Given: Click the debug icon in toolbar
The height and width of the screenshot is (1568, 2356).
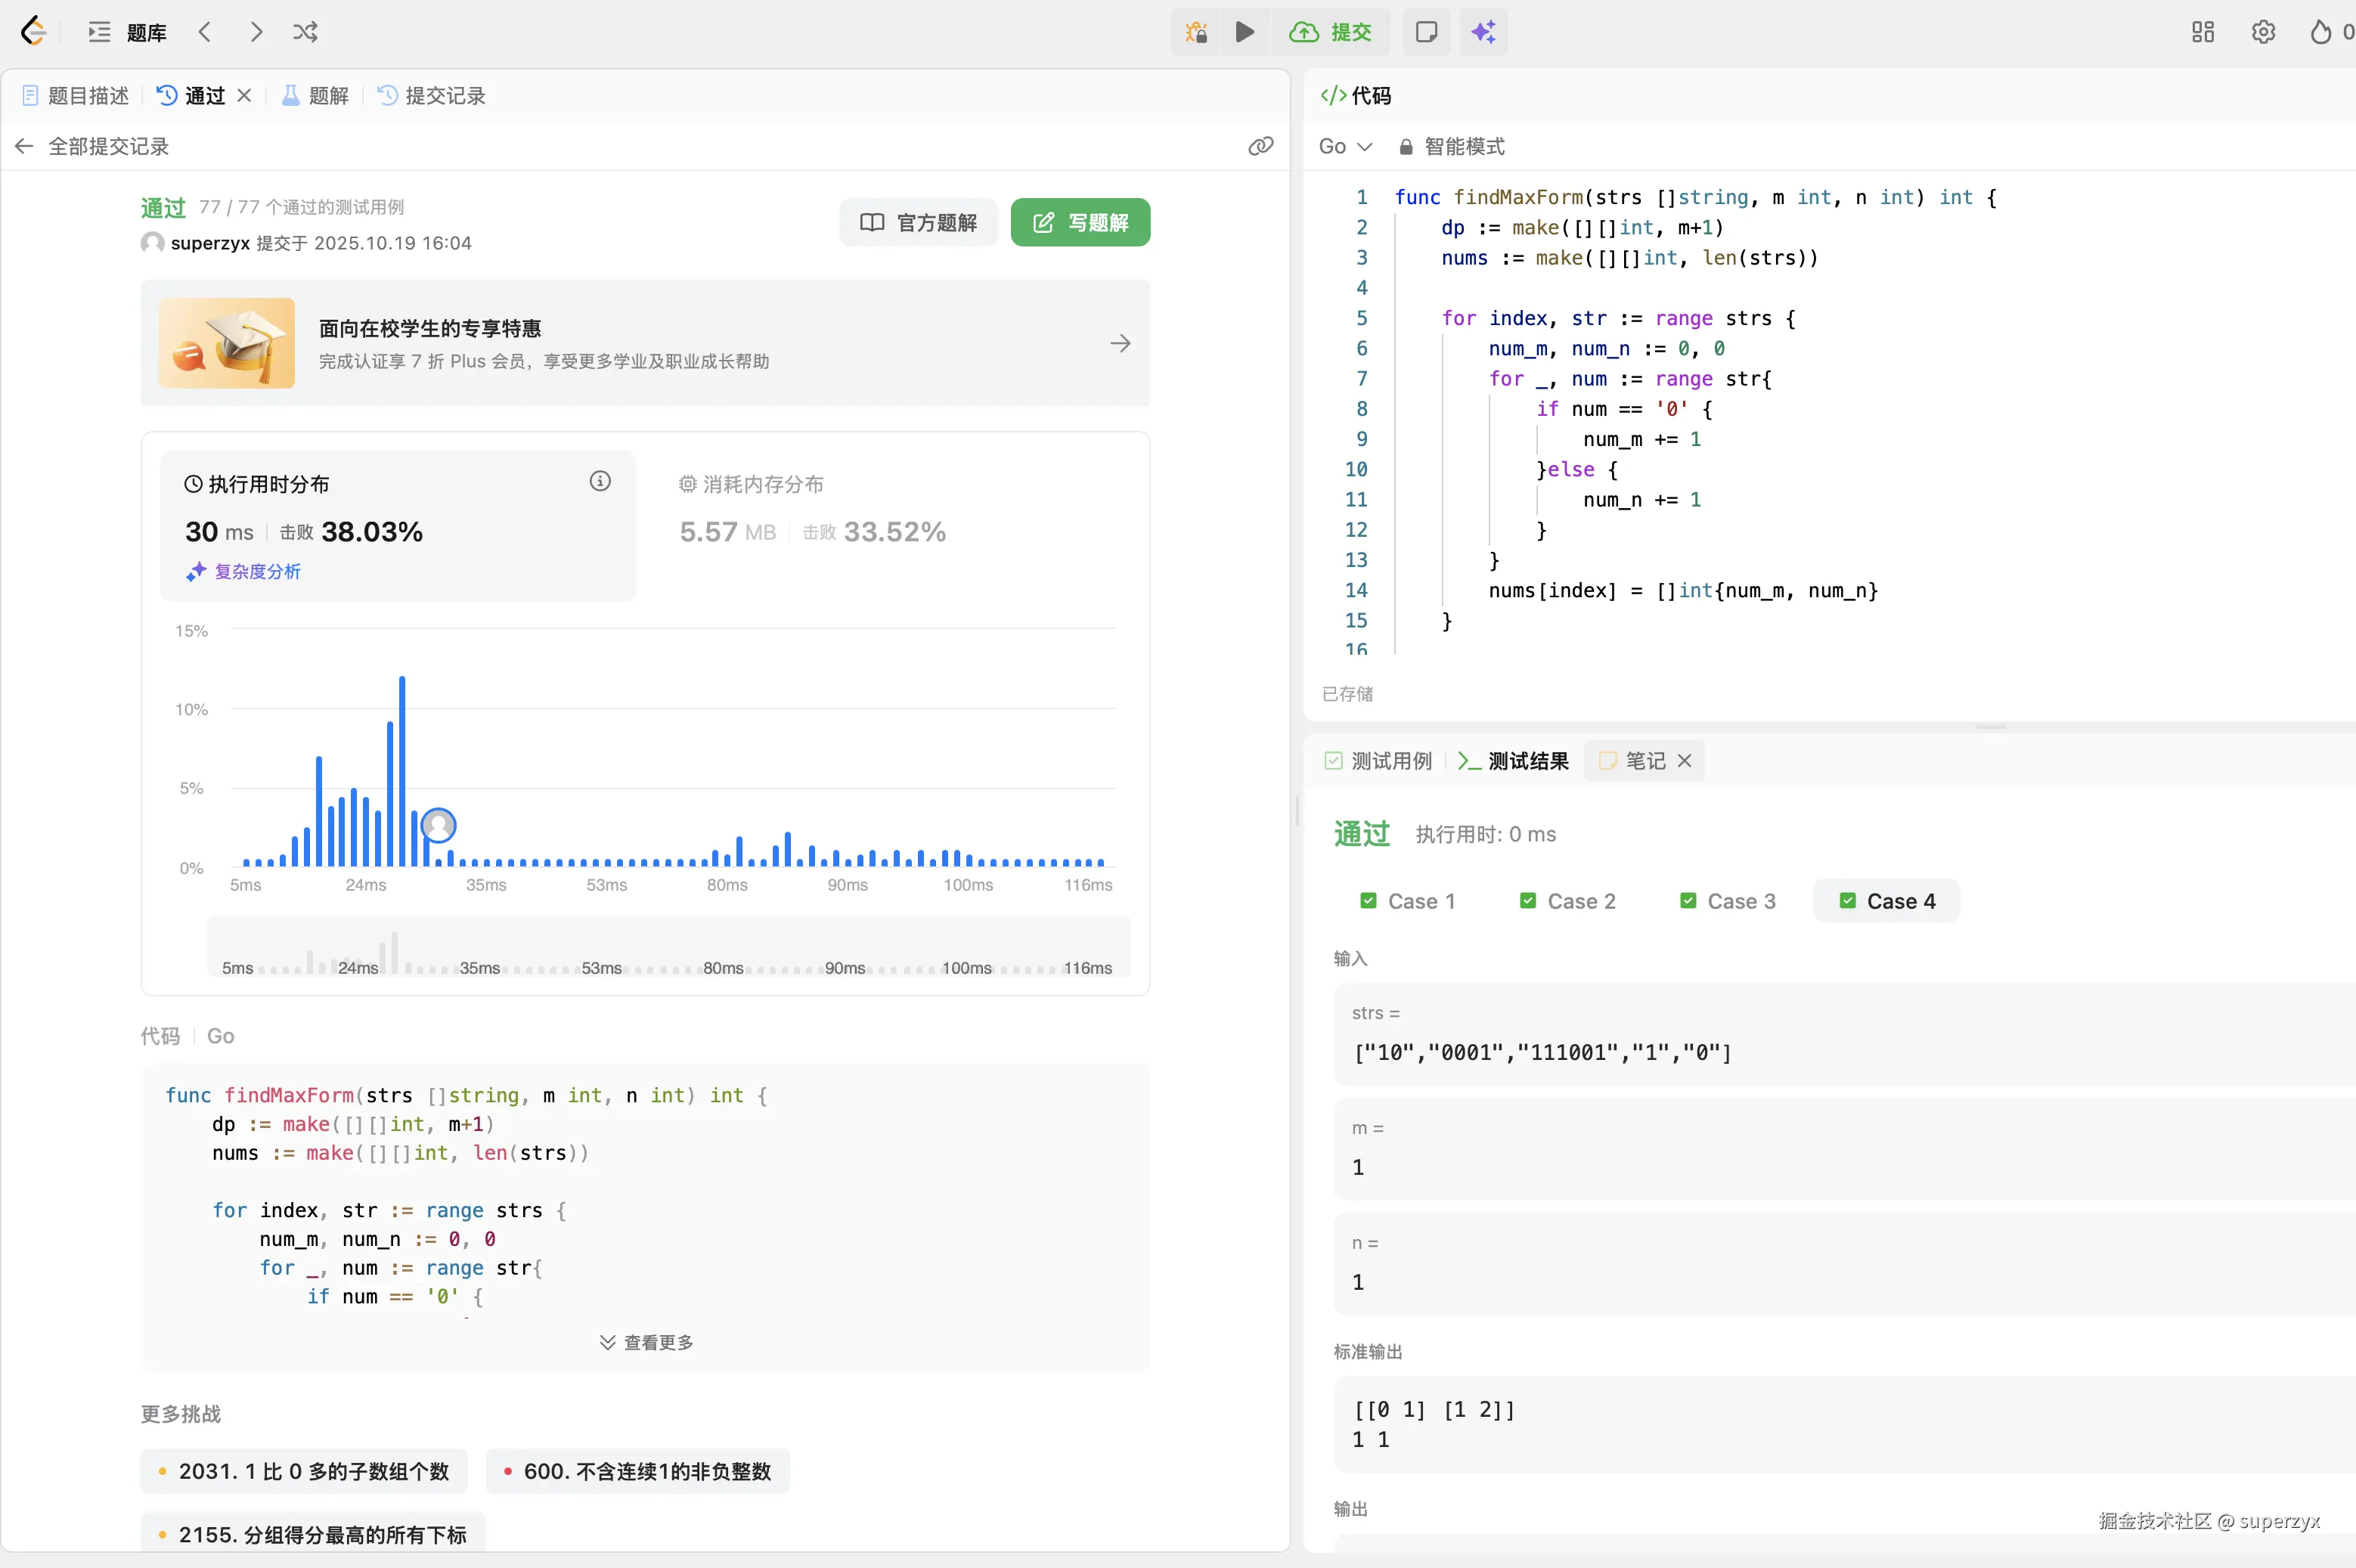Looking at the screenshot, I should click(x=1196, y=32).
